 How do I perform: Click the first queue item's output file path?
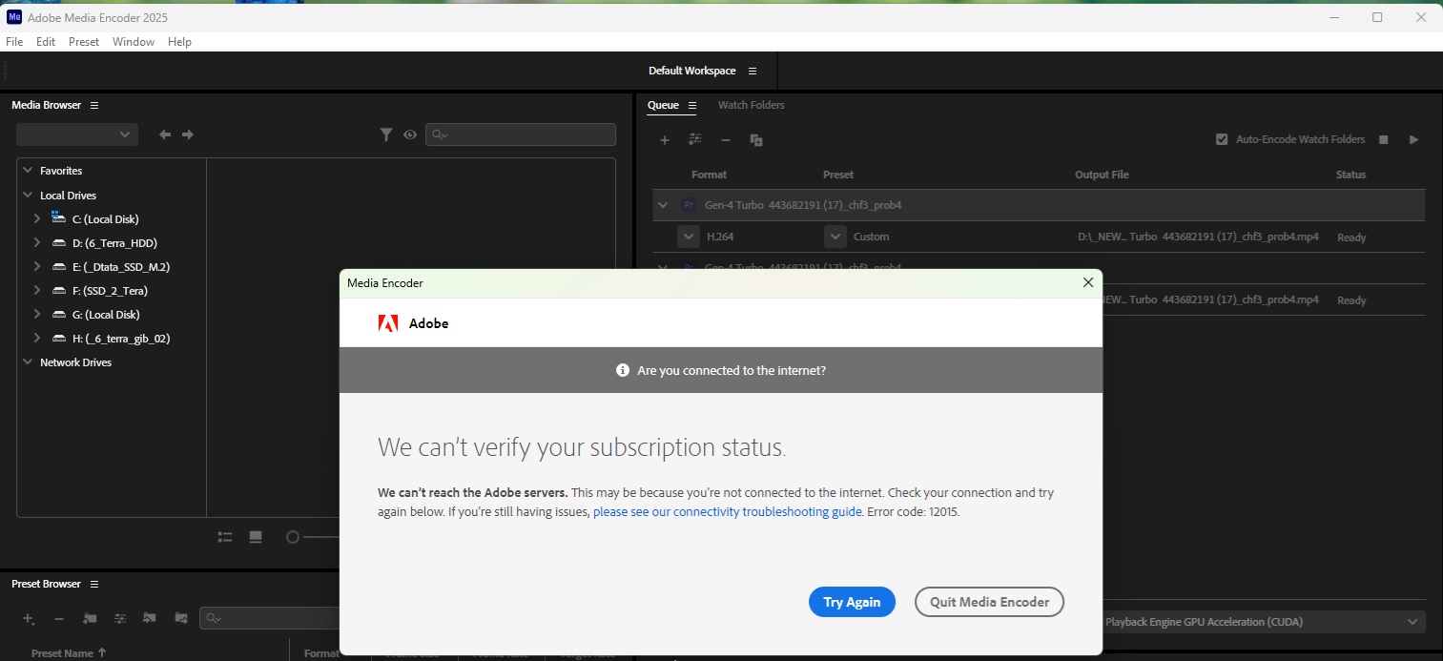[1198, 237]
